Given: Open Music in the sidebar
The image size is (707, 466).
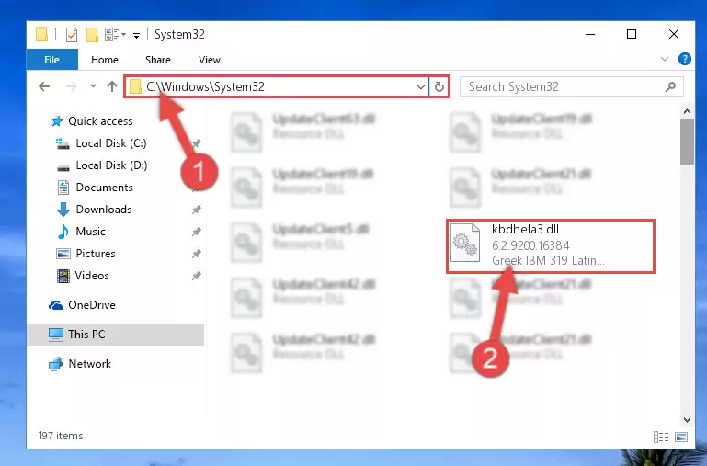Looking at the screenshot, I should pyautogui.click(x=90, y=232).
